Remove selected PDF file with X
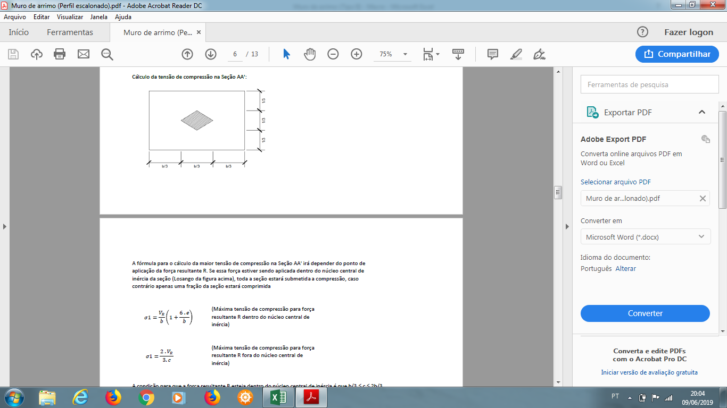Viewport: 727px width, 408px height. [x=703, y=198]
